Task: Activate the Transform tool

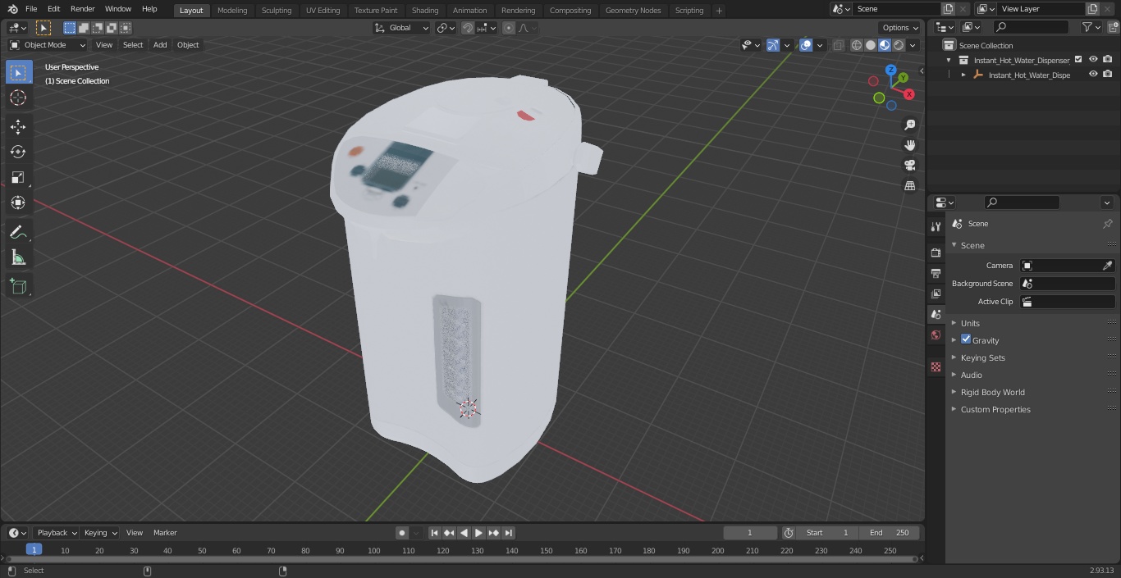Action: tap(18, 203)
